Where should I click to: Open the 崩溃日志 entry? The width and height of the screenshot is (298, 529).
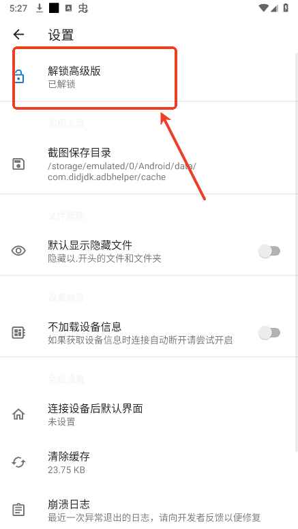149,510
